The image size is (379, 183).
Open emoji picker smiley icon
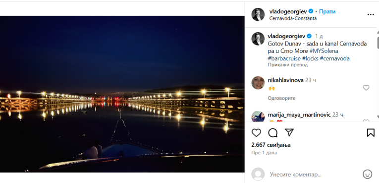pyautogui.click(x=368, y=174)
